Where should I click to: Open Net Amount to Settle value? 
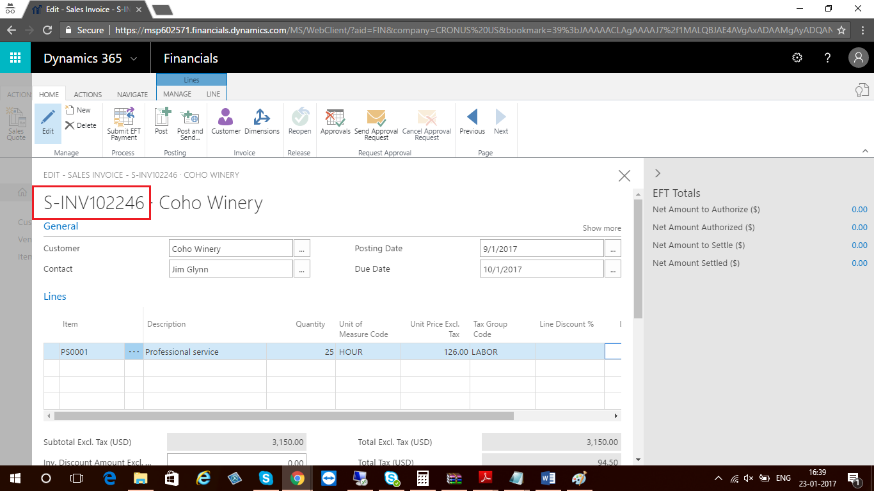(859, 245)
